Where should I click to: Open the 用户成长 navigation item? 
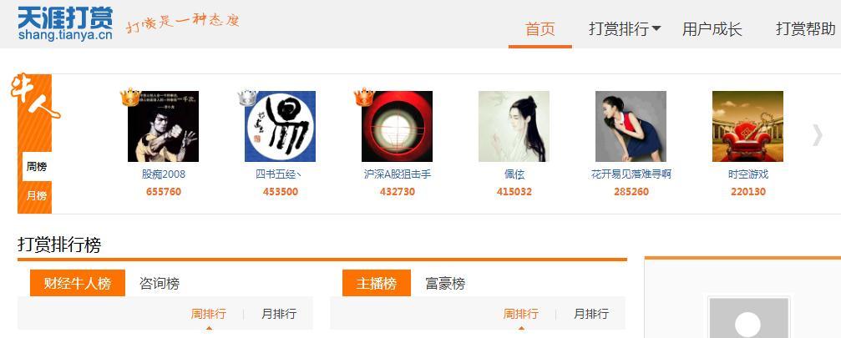point(712,29)
